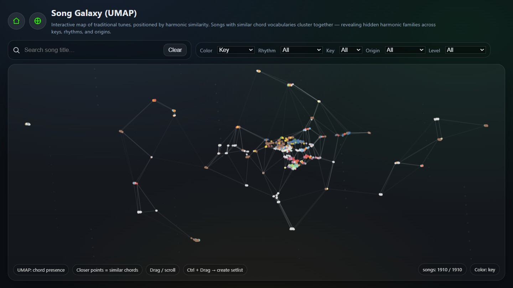The width and height of the screenshot is (513, 288).
Task: Click the 'Closer points ≈ similar chords' chip
Action: 107,270
